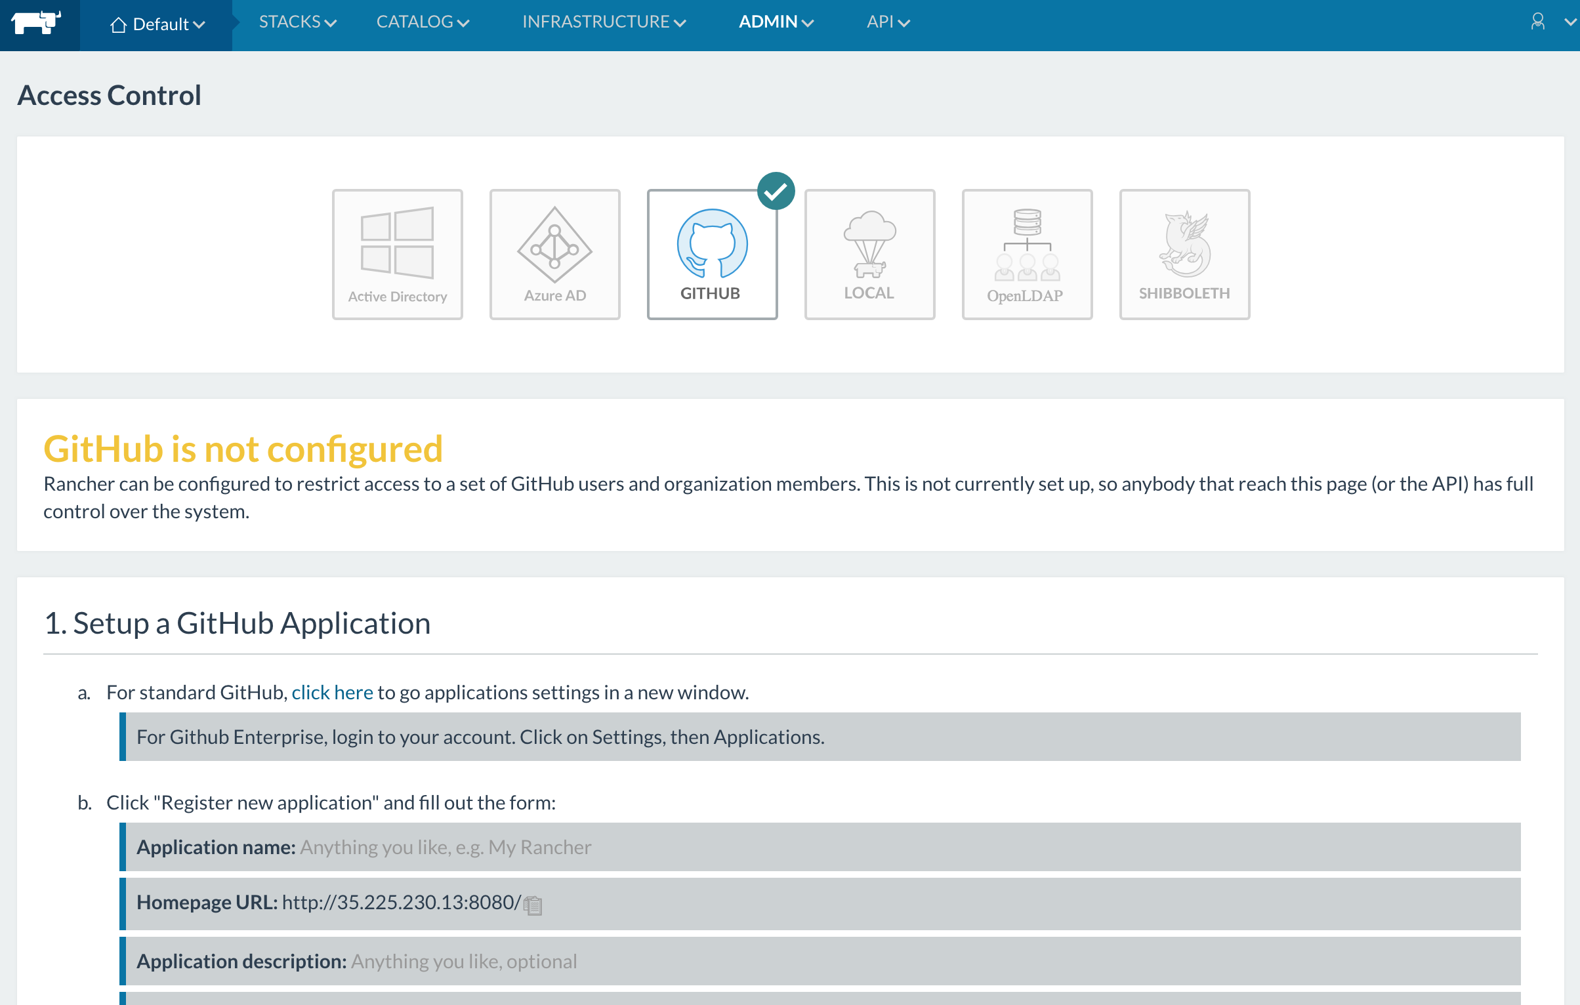Expand the user menu chevron
This screenshot has width=1580, height=1005.
pyautogui.click(x=1570, y=22)
